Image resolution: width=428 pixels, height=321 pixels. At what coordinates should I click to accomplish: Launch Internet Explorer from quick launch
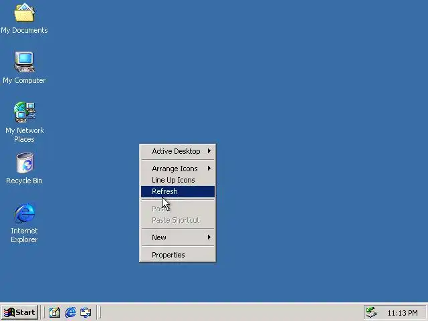click(70, 312)
